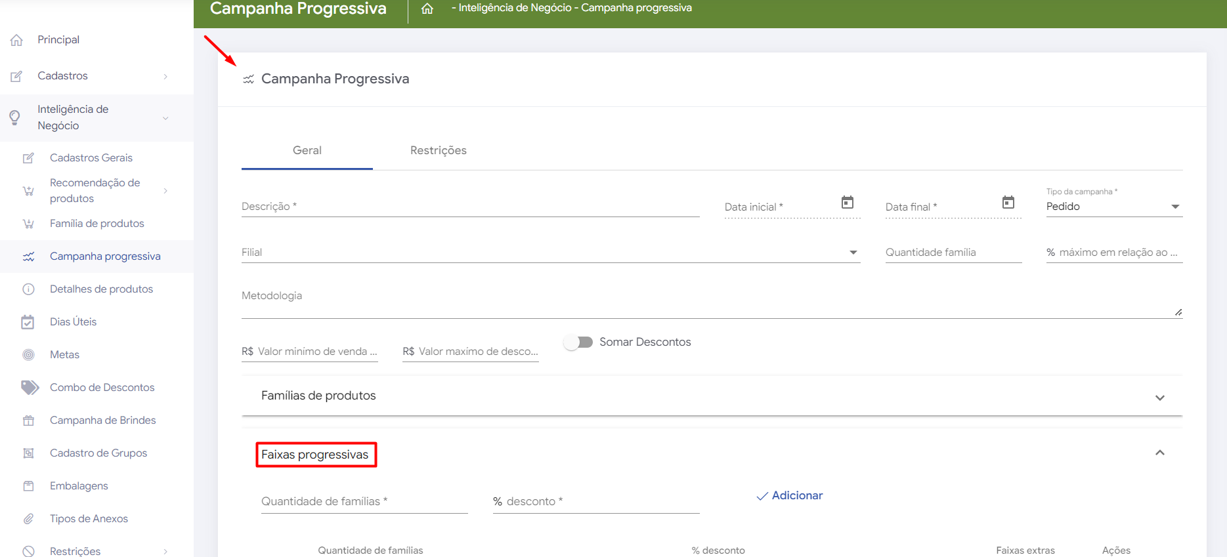Image resolution: width=1227 pixels, height=557 pixels.
Task: Open the Data inicial calendar picker
Action: click(x=848, y=203)
